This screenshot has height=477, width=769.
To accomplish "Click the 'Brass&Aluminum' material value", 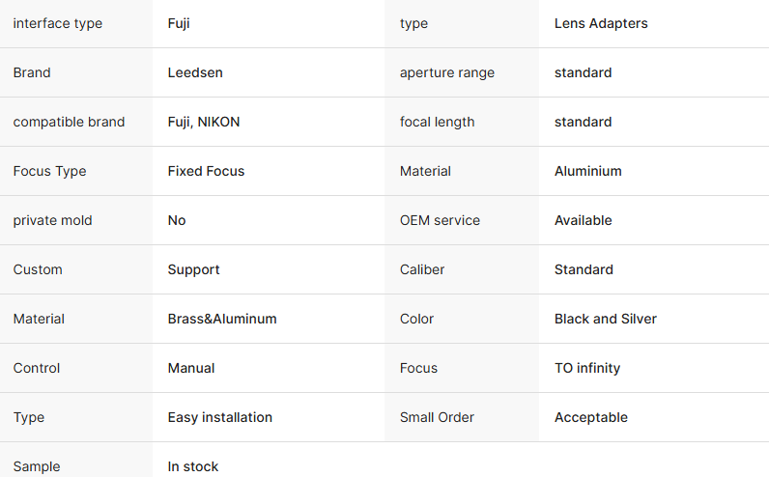I will click(222, 319).
